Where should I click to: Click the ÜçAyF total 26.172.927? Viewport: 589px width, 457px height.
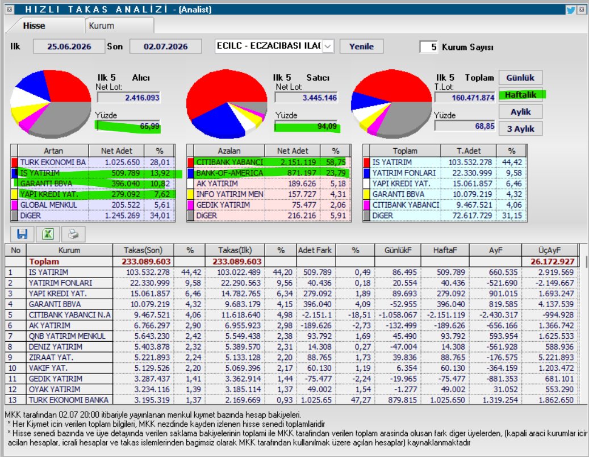(552, 261)
